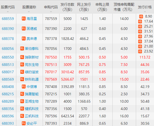Viewport: 154px width, 126px height.
Task: Open stock code link 688569
Action: pyautogui.click(x=8, y=79)
